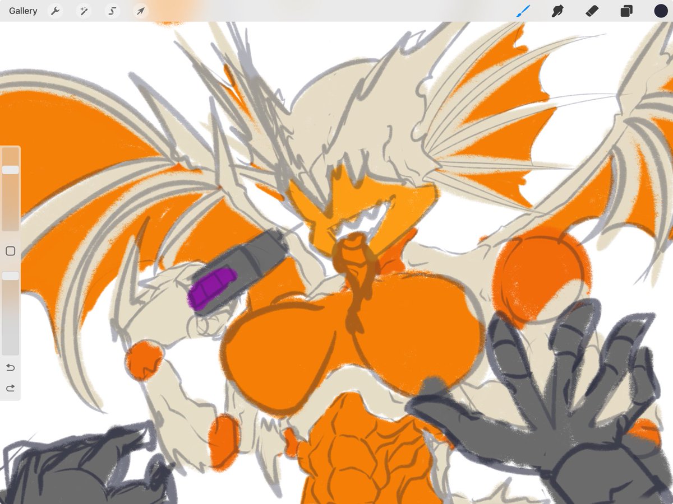This screenshot has width=673, height=504.
Task: Adjust the brush size slider handle
Action: pyautogui.click(x=11, y=170)
